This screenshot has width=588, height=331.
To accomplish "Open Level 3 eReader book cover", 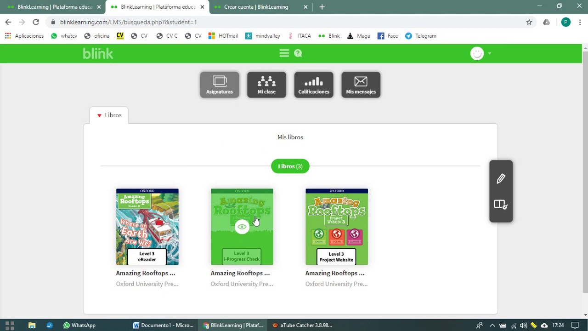I will tap(147, 227).
